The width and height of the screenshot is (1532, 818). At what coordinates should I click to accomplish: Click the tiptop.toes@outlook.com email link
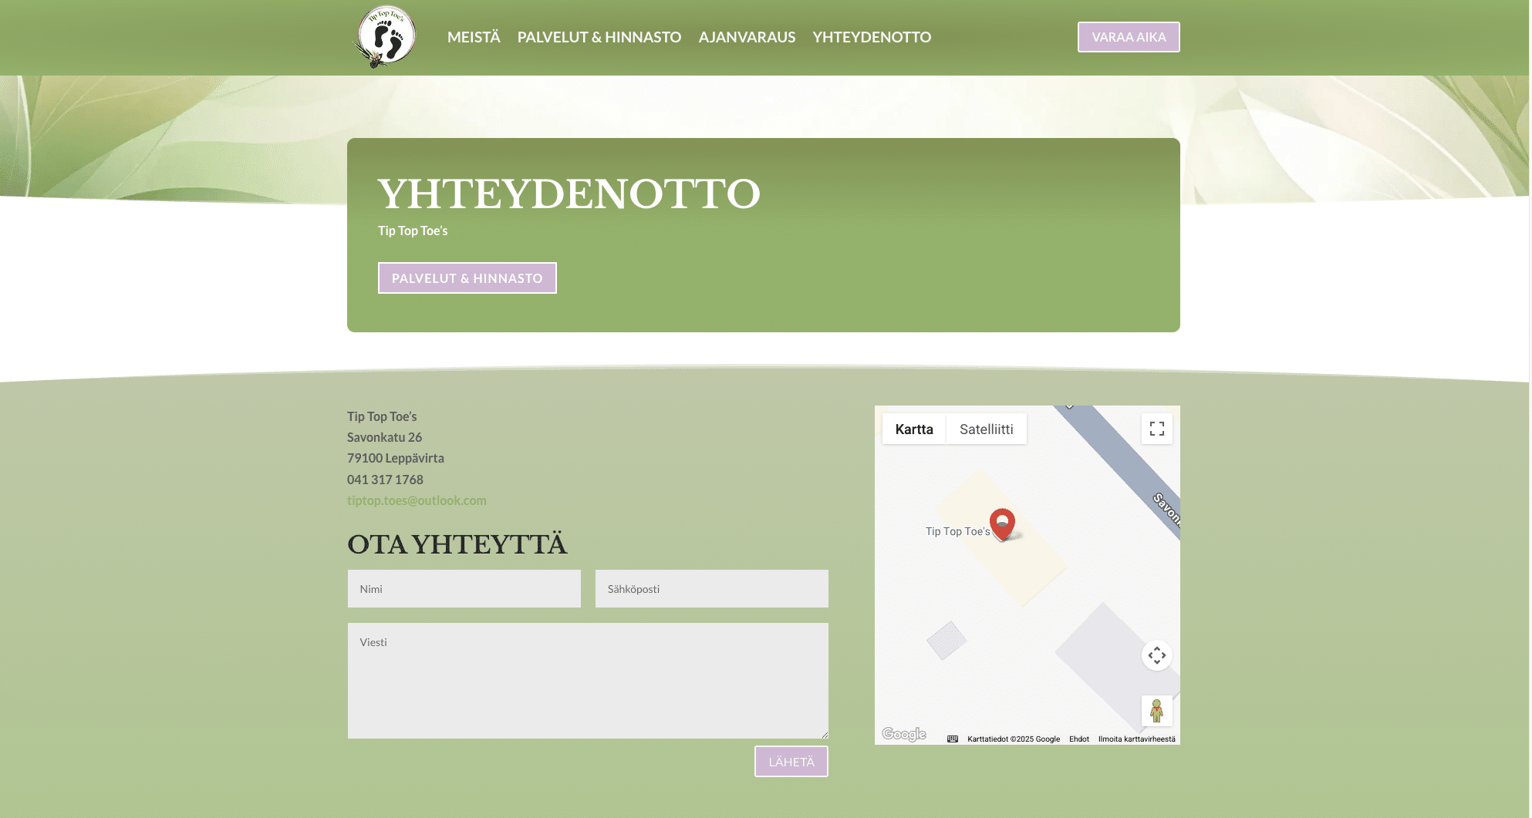417,500
